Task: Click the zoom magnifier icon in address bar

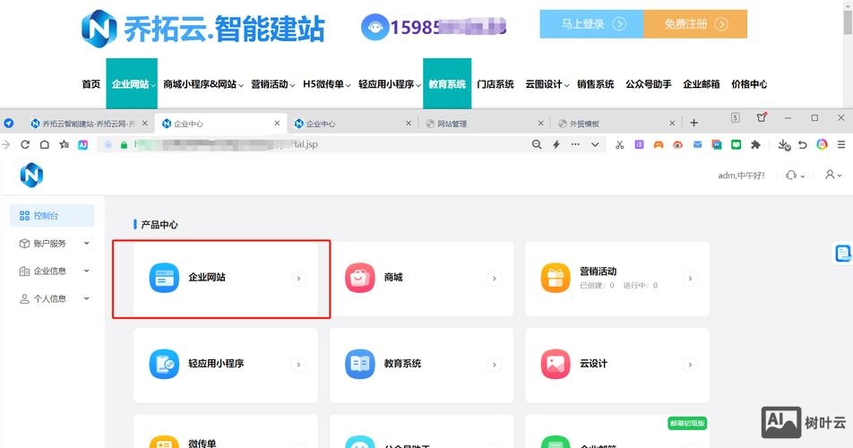Action: click(x=537, y=144)
